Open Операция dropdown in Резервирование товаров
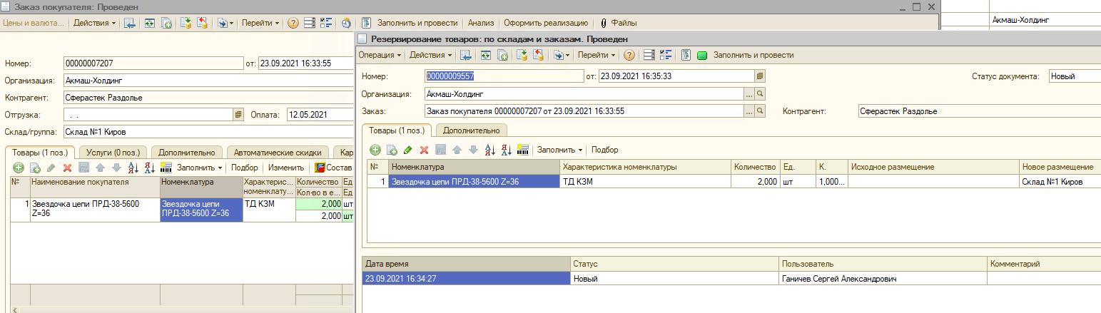Screen dimensions: 1101x313 [x=380, y=55]
